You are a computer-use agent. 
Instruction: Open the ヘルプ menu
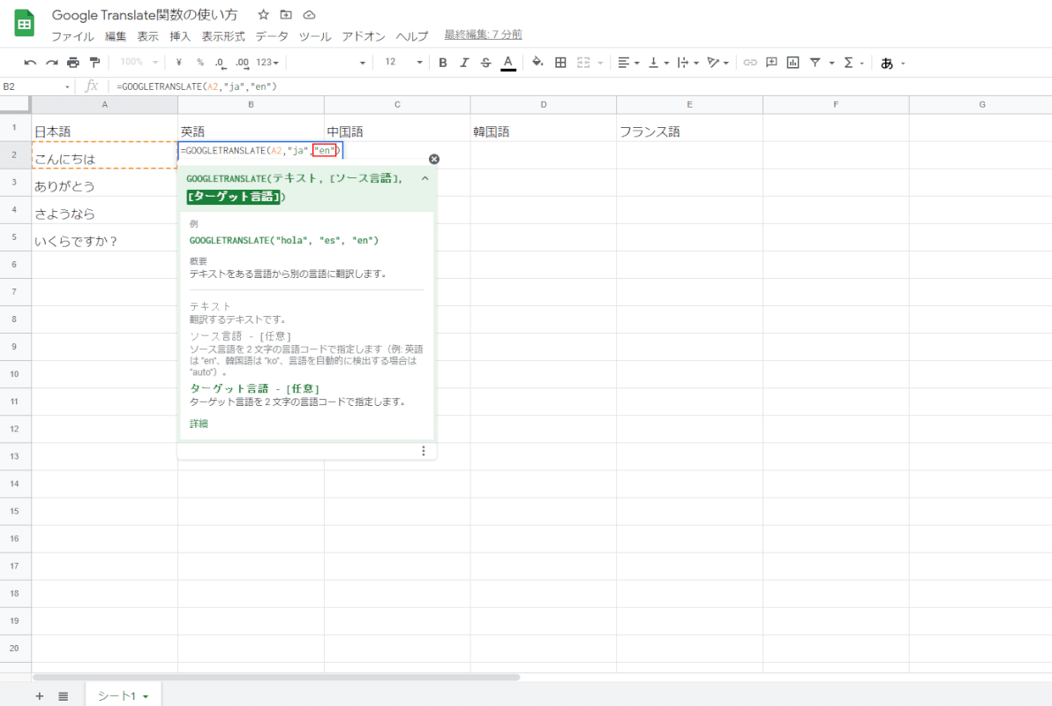[412, 36]
